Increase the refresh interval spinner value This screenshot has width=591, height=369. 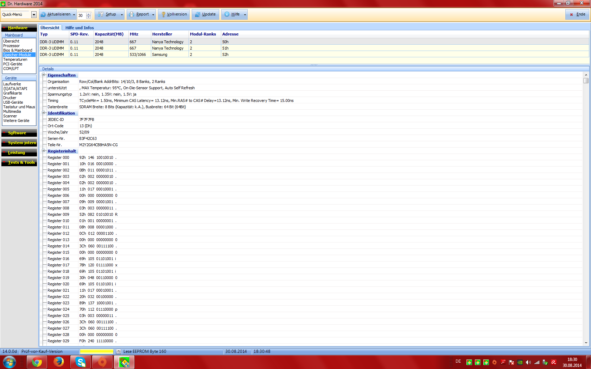(x=89, y=14)
